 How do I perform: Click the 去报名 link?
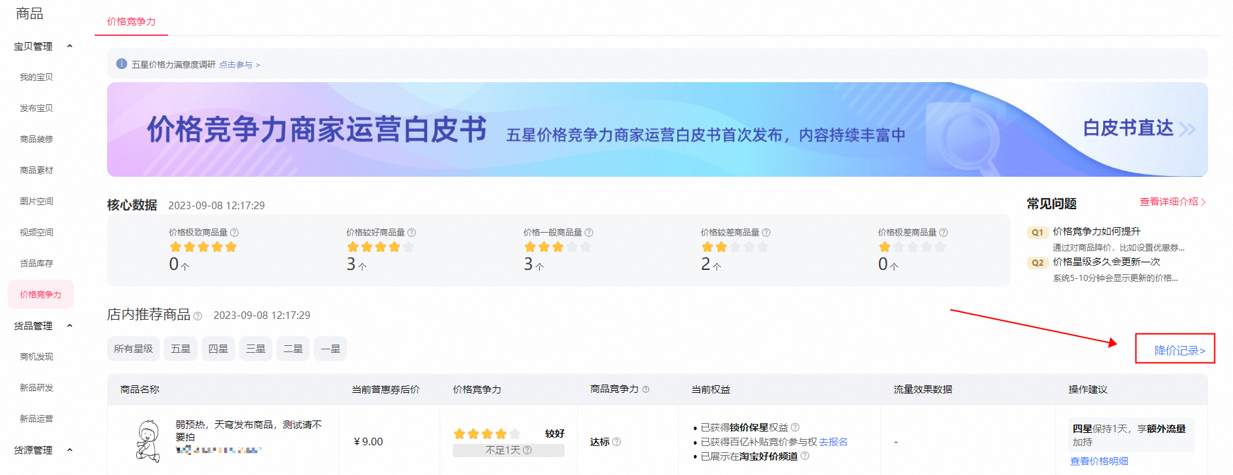[x=834, y=442]
